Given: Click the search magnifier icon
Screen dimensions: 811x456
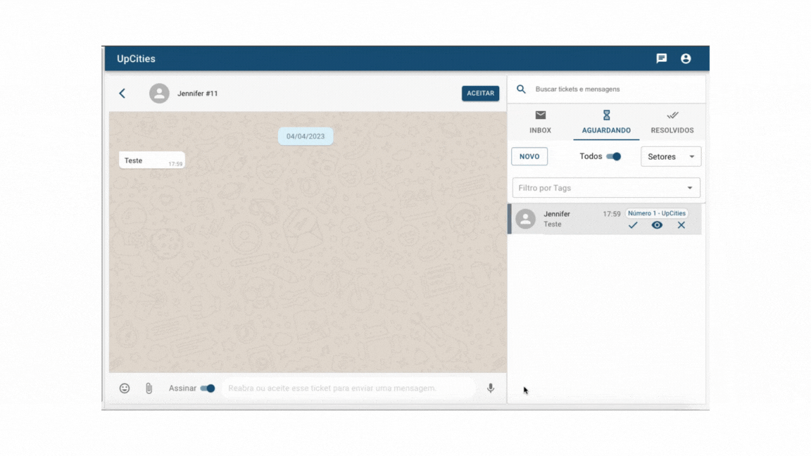Looking at the screenshot, I should [521, 89].
